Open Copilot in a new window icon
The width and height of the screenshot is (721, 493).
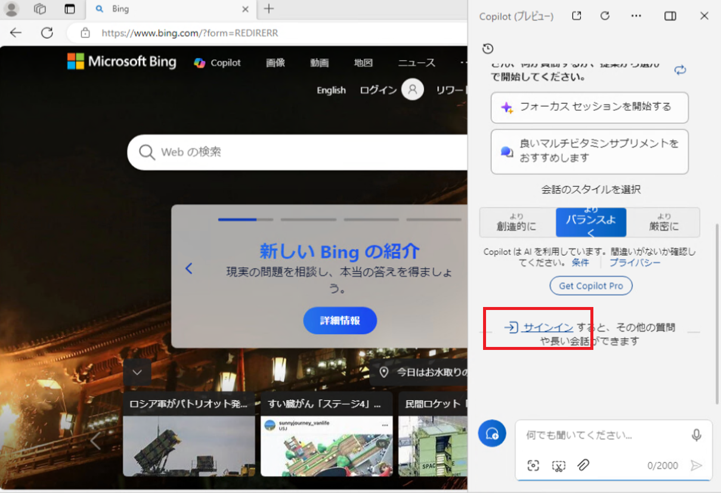pyautogui.click(x=576, y=16)
